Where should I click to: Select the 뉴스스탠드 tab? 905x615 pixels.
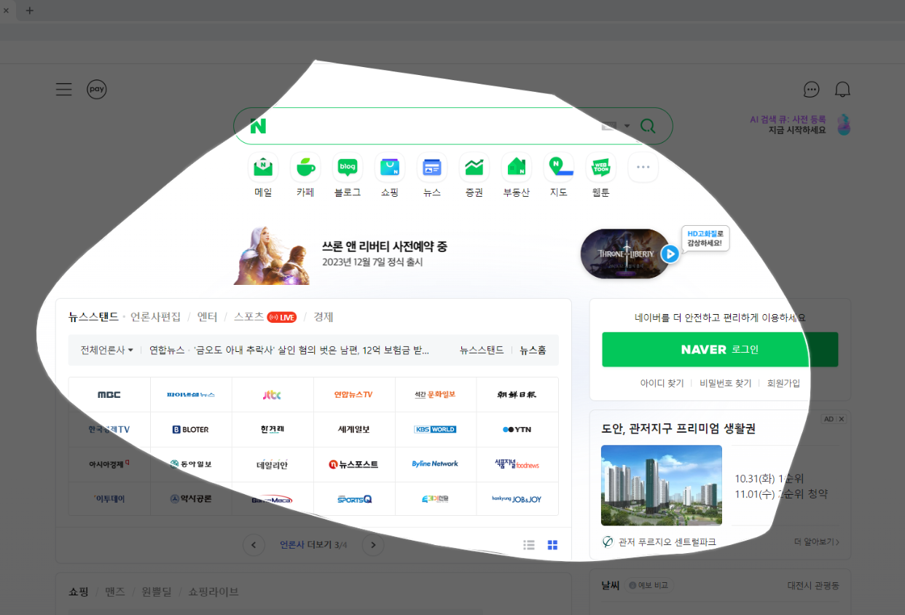tap(93, 317)
